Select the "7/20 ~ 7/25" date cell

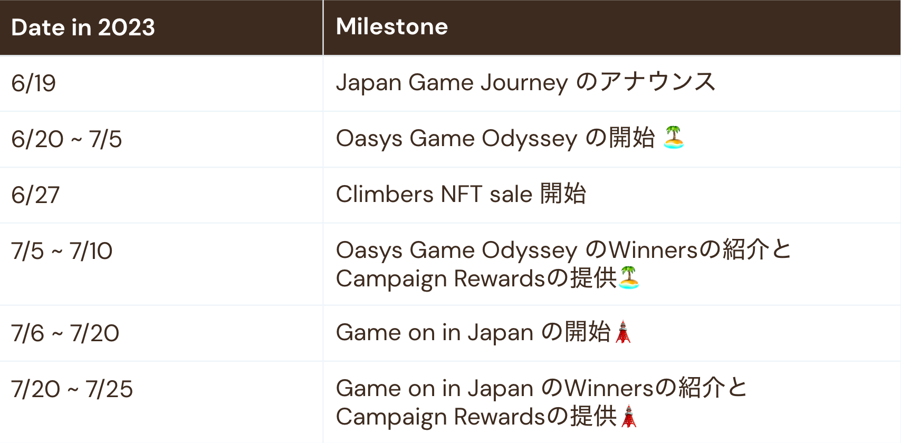click(72, 389)
